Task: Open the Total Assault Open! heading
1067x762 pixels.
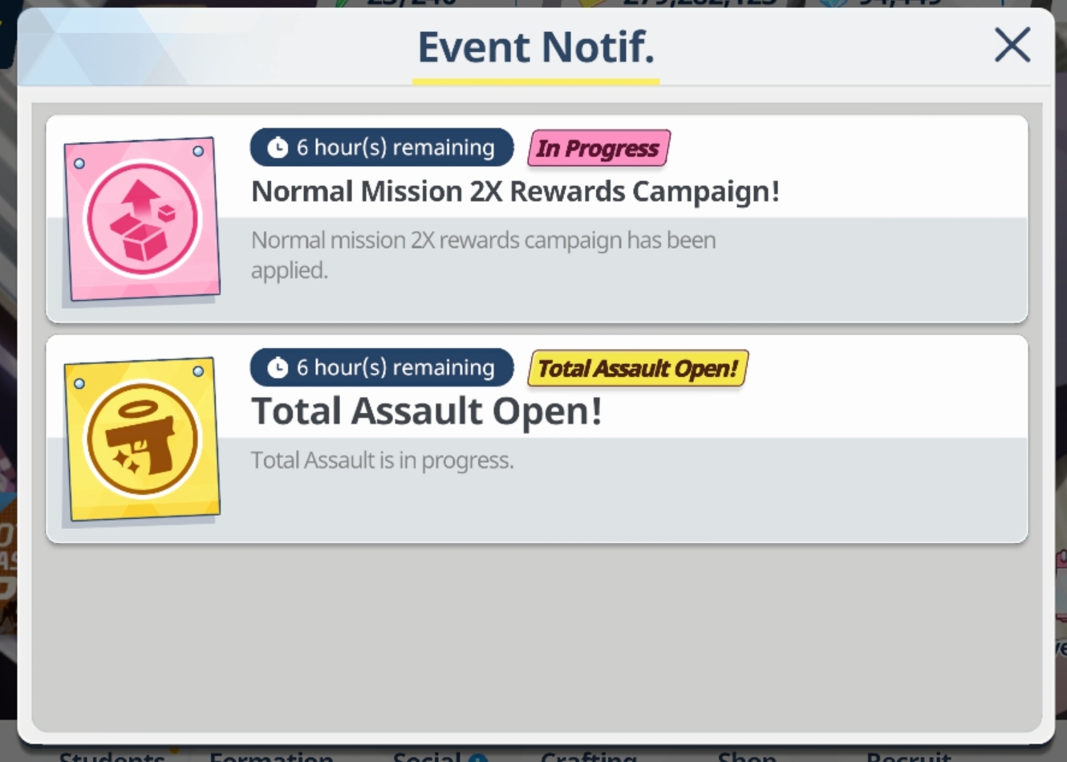Action: coord(427,411)
